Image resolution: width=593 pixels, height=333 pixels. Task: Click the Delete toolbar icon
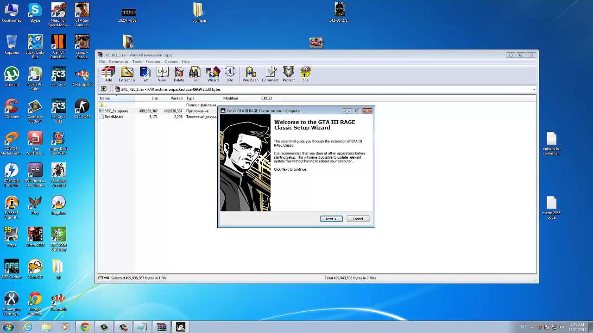click(x=179, y=74)
